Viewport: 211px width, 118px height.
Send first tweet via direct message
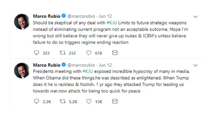[115, 53]
